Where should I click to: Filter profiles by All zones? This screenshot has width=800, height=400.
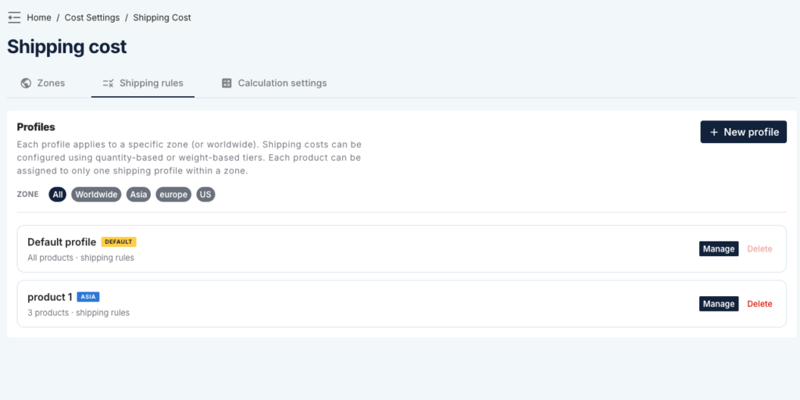(x=57, y=195)
